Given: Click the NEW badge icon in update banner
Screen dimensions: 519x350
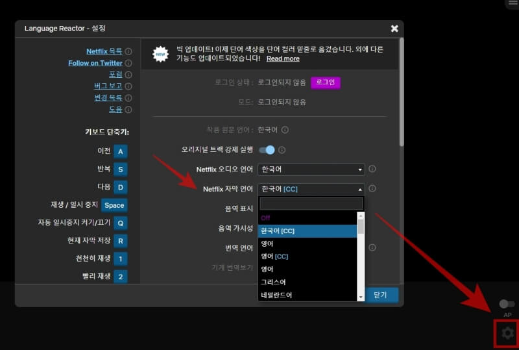Looking at the screenshot, I should point(160,54).
